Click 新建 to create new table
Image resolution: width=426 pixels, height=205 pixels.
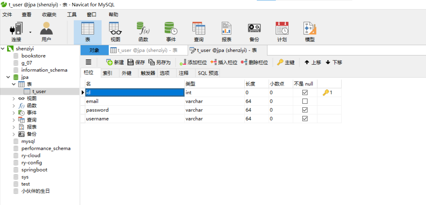coord(115,62)
